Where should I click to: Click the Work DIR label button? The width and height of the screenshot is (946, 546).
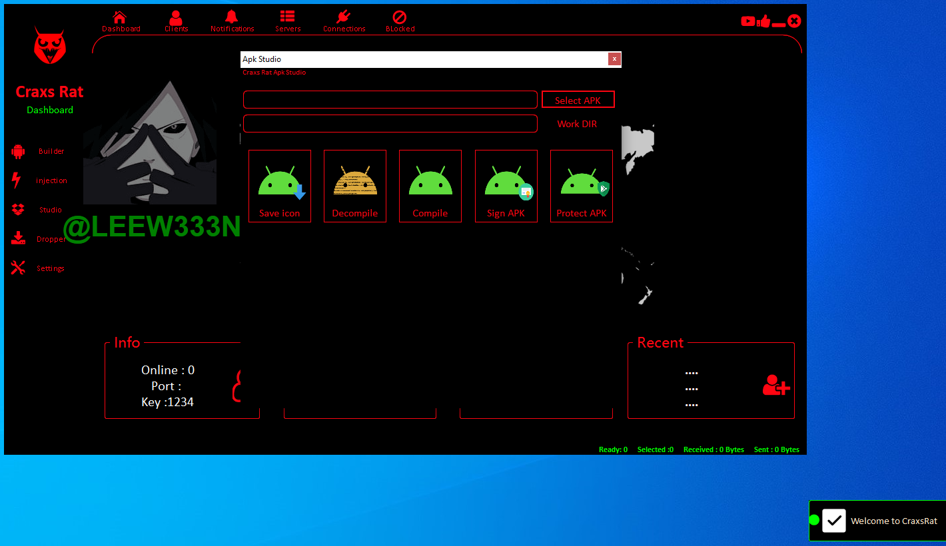577,124
